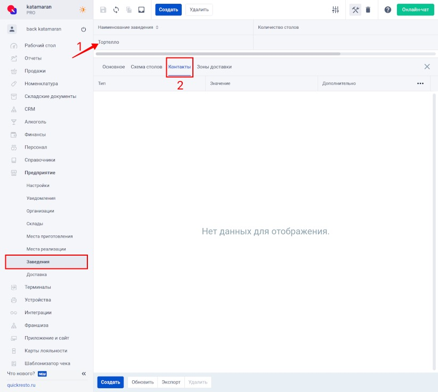438x392 pixels.
Task: Click the tools wrench-hammer icon
Action: 355,10
